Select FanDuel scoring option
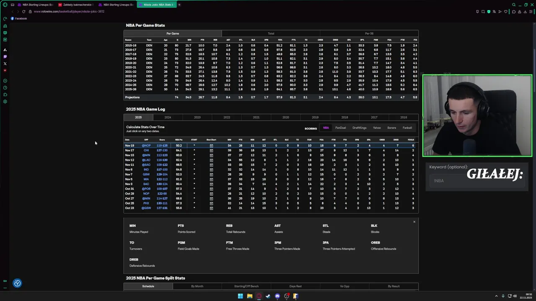The image size is (536, 301). (x=340, y=128)
